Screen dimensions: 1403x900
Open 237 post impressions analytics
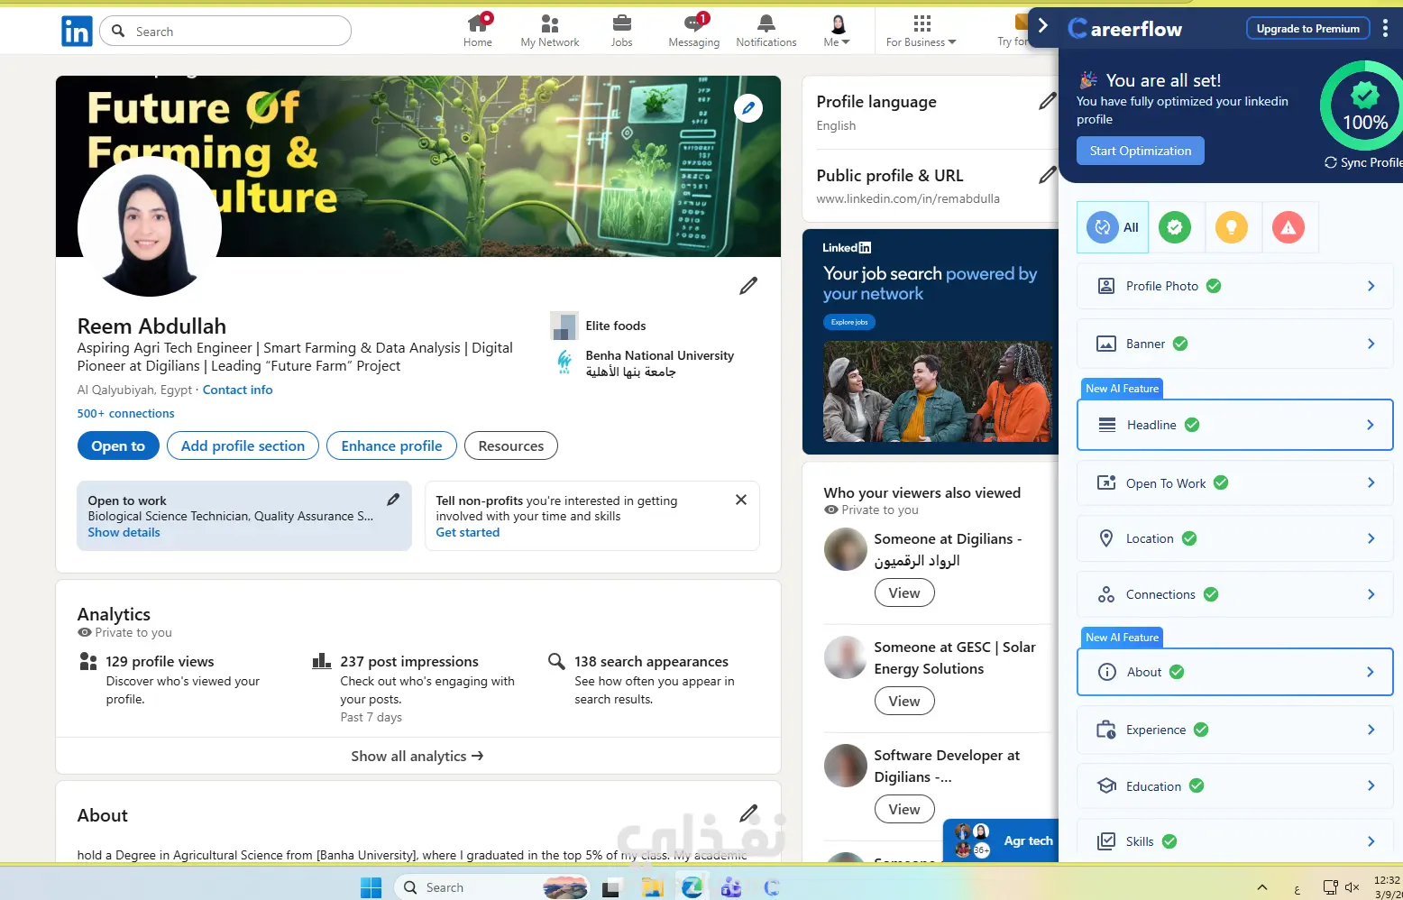pyautogui.click(x=409, y=661)
